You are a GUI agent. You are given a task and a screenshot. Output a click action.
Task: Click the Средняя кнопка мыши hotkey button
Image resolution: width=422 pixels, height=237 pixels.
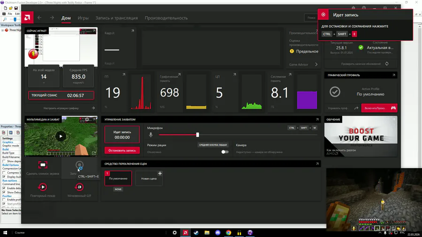(213, 145)
